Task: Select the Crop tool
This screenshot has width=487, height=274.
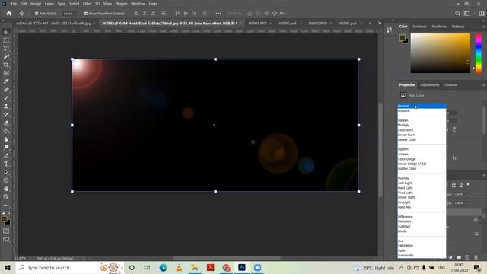Action: tap(6, 65)
